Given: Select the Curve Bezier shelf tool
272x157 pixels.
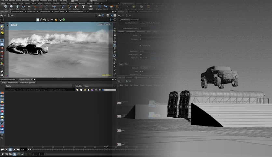Looking at the screenshot, I should [x=54, y=7].
